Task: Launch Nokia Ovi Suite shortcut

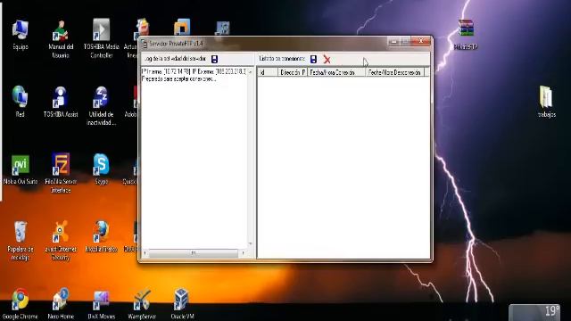Action: 21,169
